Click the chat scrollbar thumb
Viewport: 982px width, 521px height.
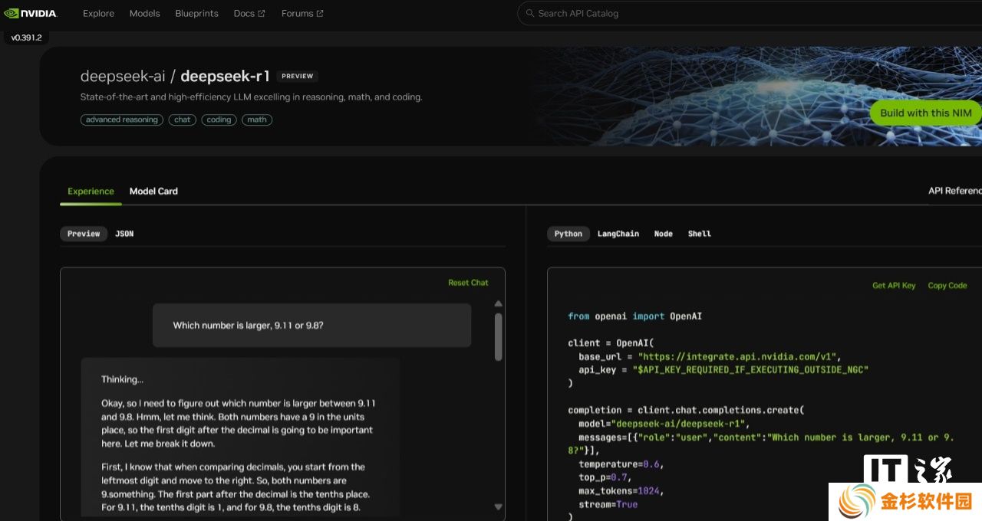click(499, 336)
